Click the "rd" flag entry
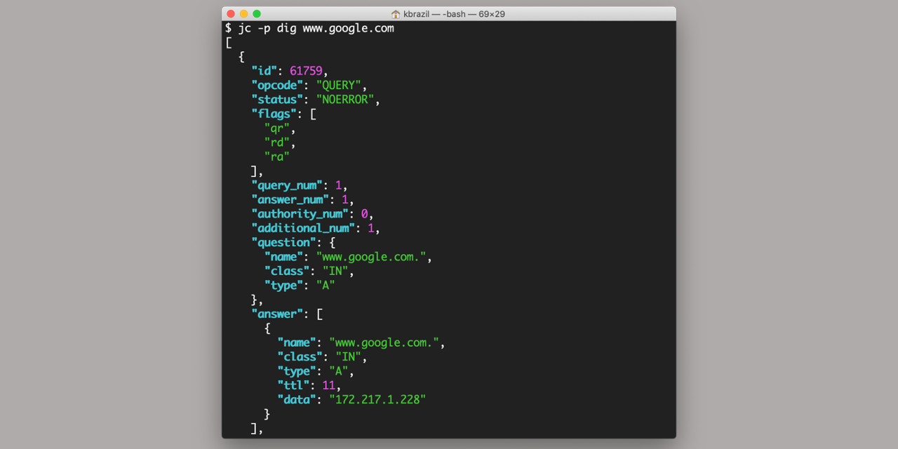Screen dimensions: 898x449 276,142
